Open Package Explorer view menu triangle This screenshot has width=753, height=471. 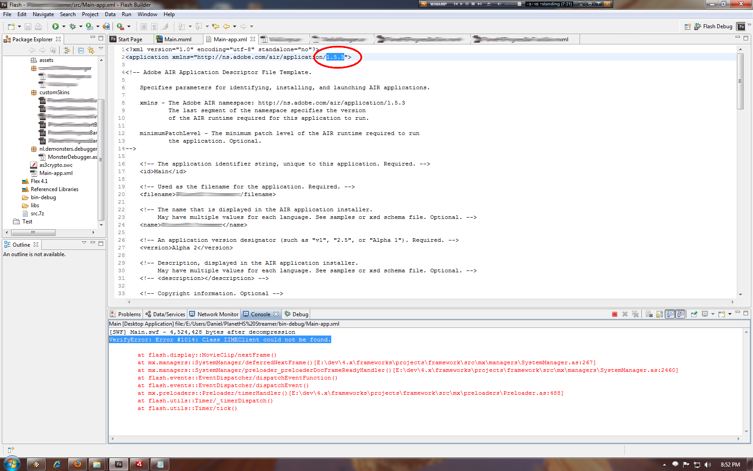(x=101, y=48)
